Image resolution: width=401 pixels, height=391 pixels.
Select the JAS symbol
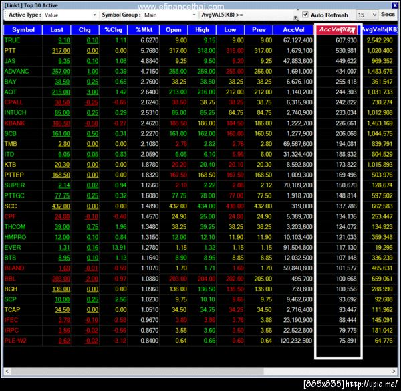[10, 61]
